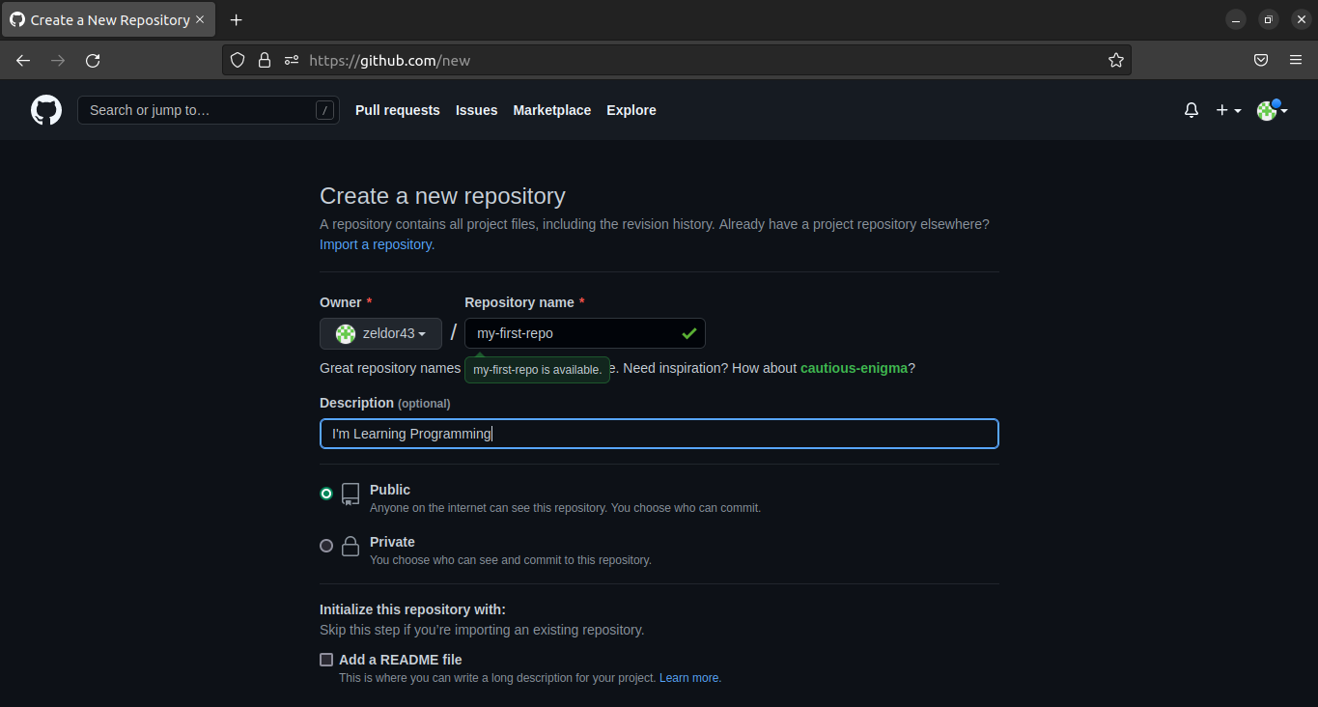Click the Create a new repository heading
1318x707 pixels.
pos(442,196)
